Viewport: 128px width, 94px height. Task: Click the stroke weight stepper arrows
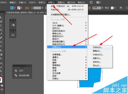[32, 8]
